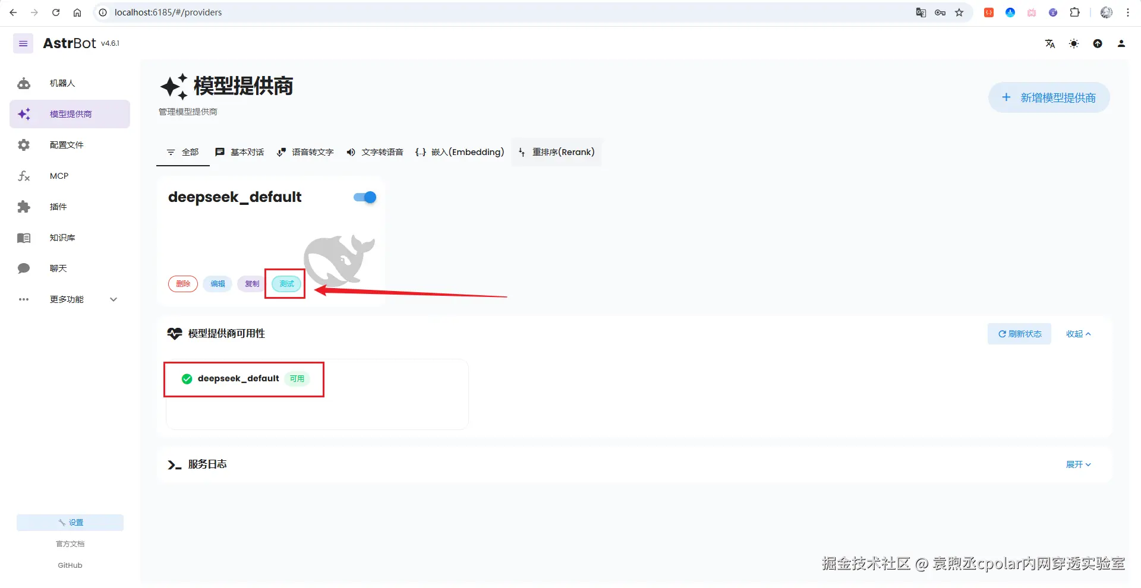Click 刷新状态 refresh button
The width and height of the screenshot is (1141, 588).
1019,334
